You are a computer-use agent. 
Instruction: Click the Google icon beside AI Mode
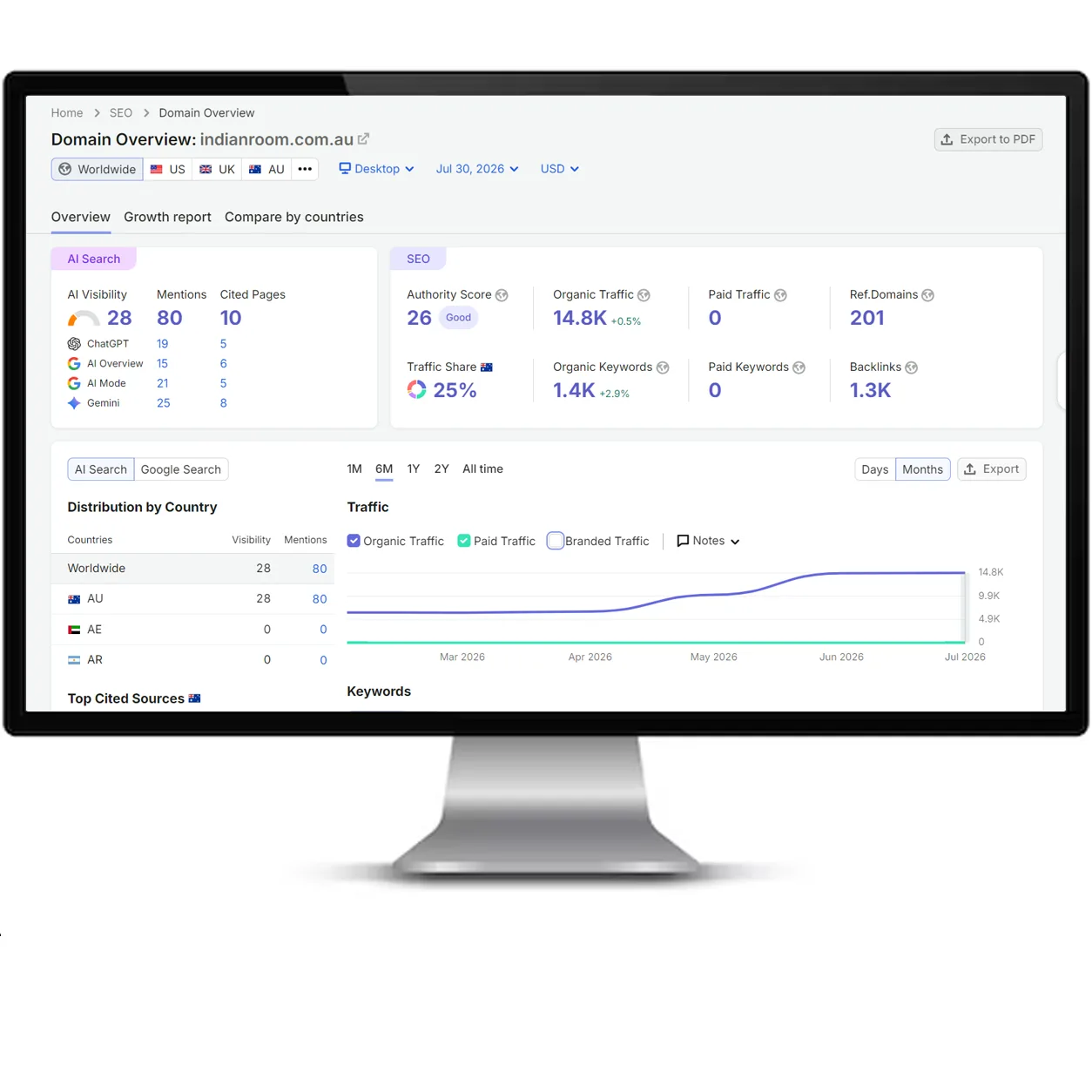click(x=74, y=383)
